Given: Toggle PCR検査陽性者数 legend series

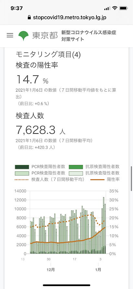Looking at the screenshot, I should pos(40,167).
